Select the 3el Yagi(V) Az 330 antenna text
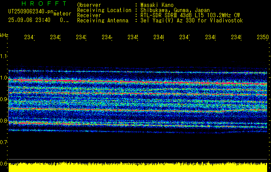The height and width of the screenshot is (172, 271). [192, 21]
